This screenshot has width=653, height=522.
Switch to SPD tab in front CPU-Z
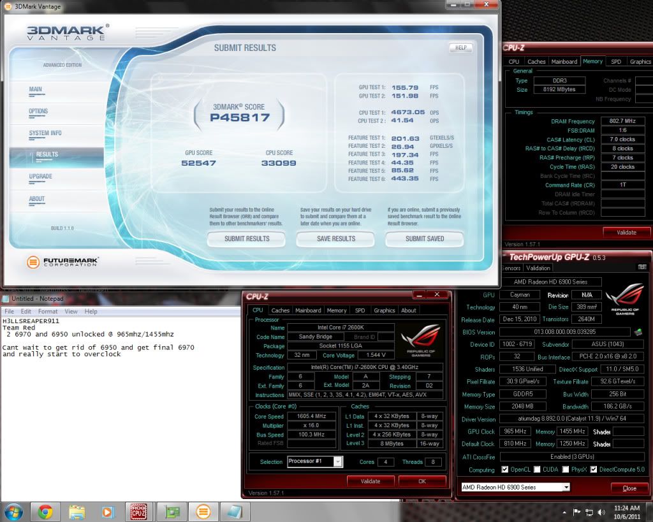tap(360, 310)
